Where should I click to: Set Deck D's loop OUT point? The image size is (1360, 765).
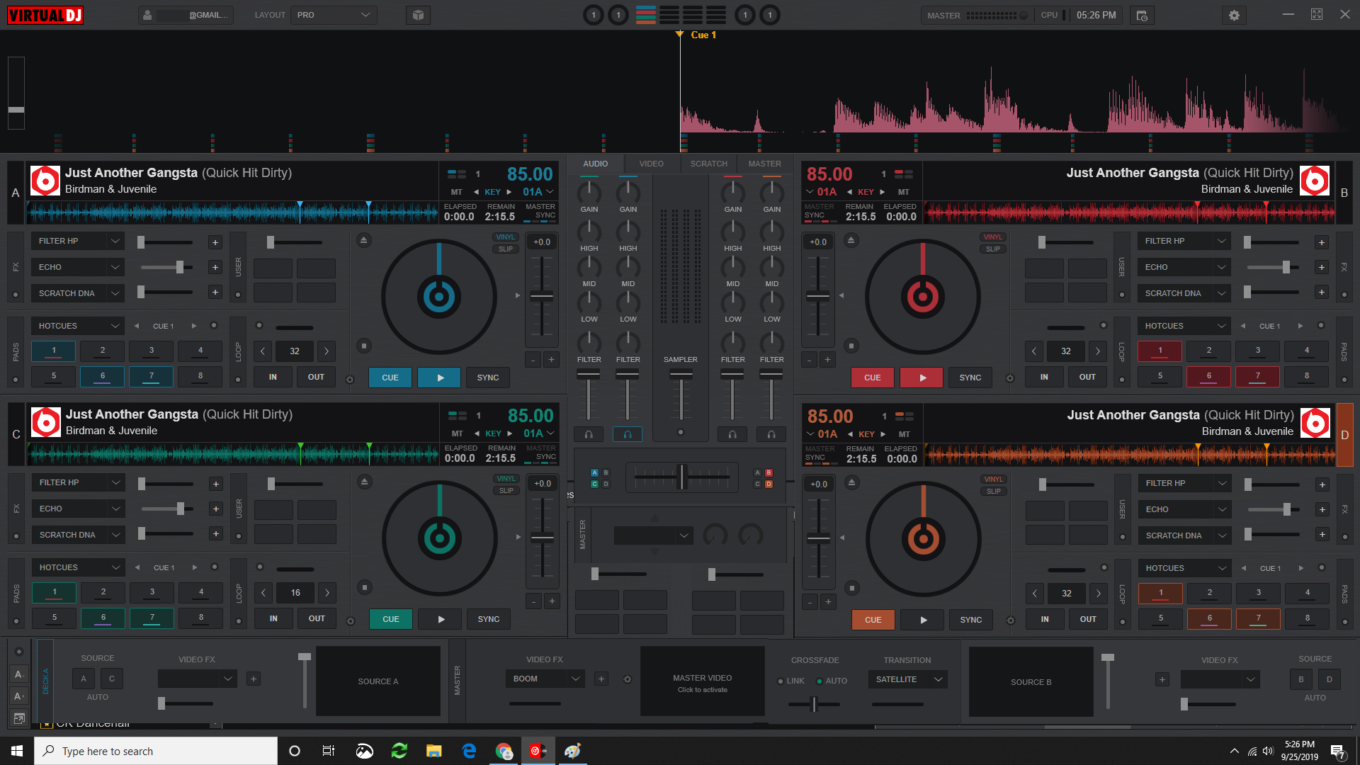tap(1088, 619)
